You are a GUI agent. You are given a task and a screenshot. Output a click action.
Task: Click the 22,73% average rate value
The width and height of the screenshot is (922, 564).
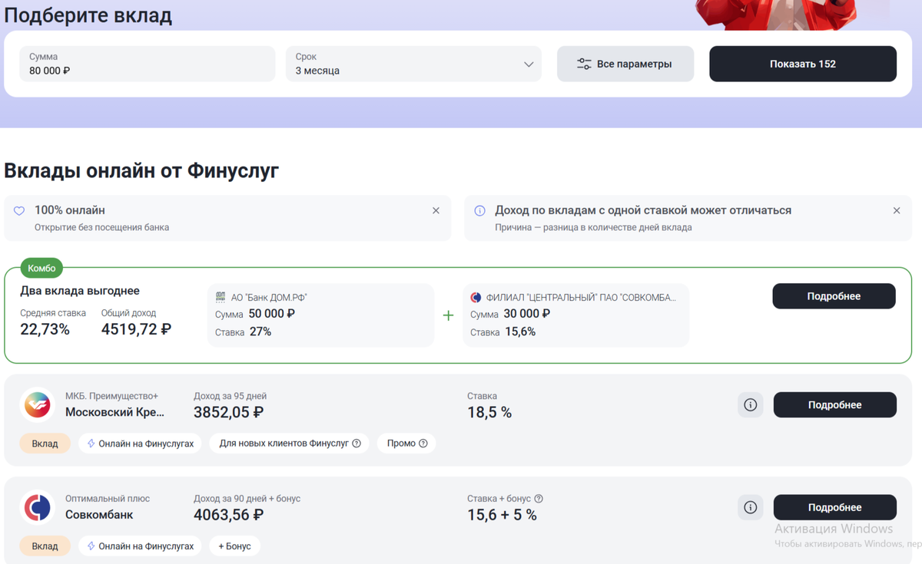pyautogui.click(x=45, y=329)
